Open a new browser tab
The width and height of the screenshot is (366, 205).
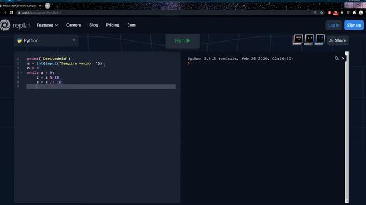pos(47,6)
